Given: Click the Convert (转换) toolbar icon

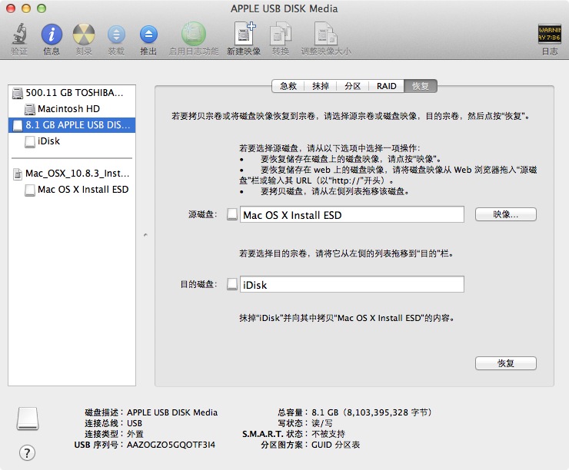Looking at the screenshot, I should pyautogui.click(x=281, y=34).
